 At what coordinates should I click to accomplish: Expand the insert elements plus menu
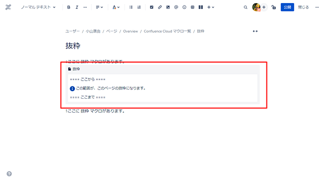point(211,7)
